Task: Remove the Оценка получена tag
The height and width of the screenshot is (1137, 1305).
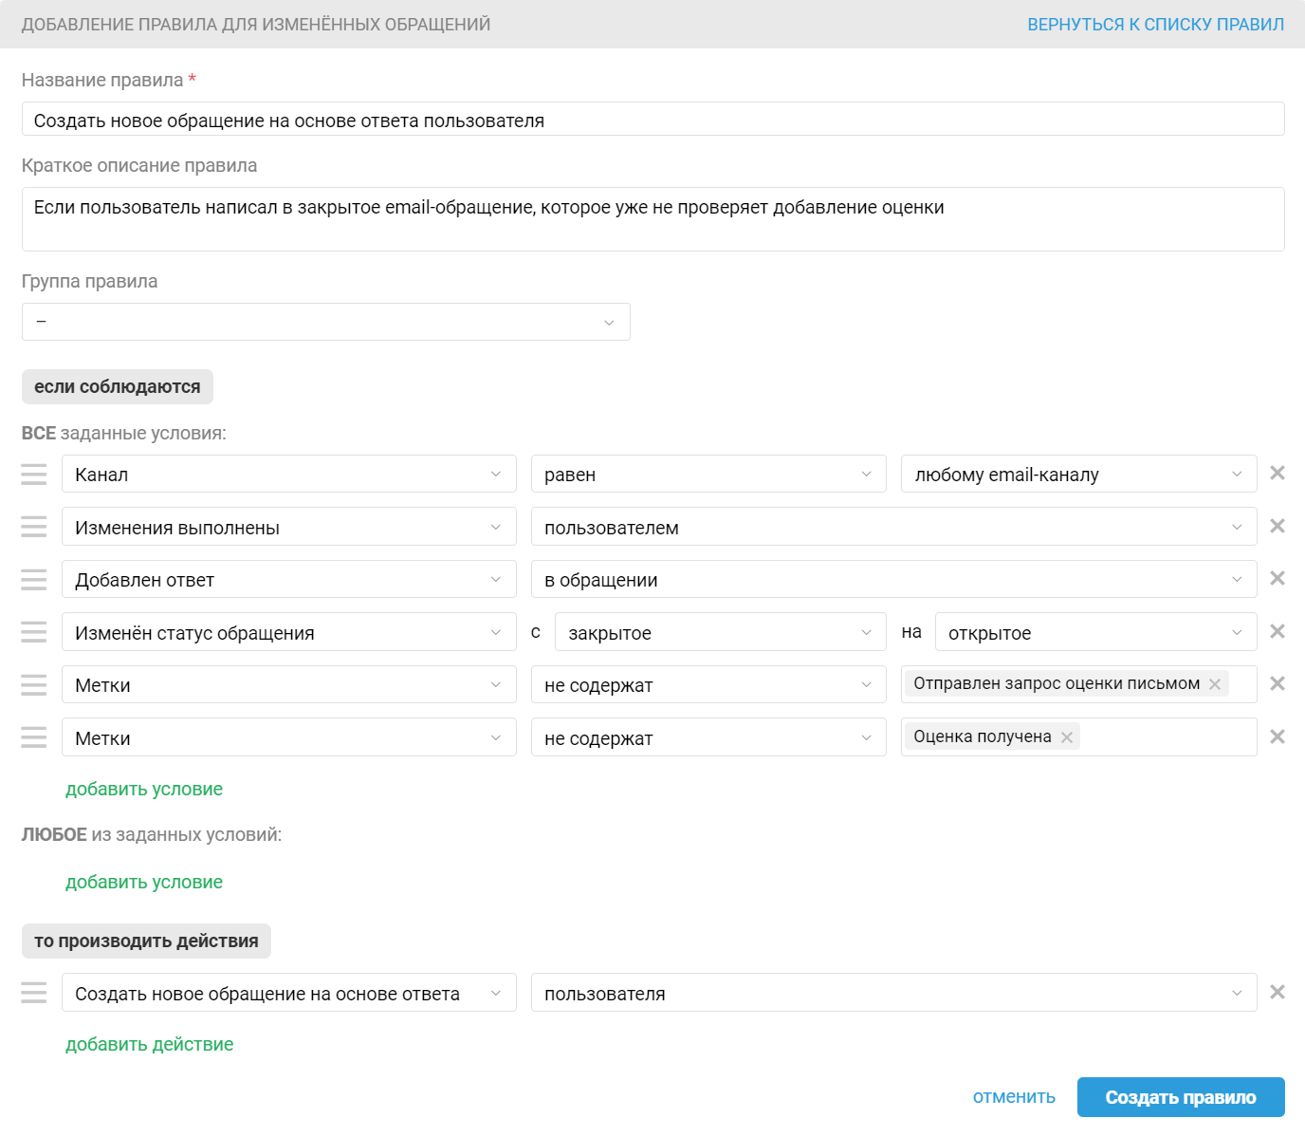Action: click(1067, 737)
